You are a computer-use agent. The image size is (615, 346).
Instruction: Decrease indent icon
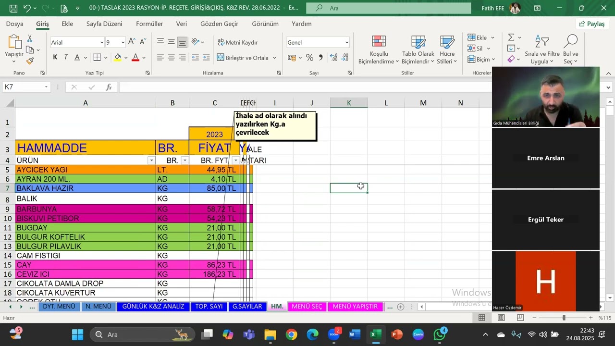(196, 58)
